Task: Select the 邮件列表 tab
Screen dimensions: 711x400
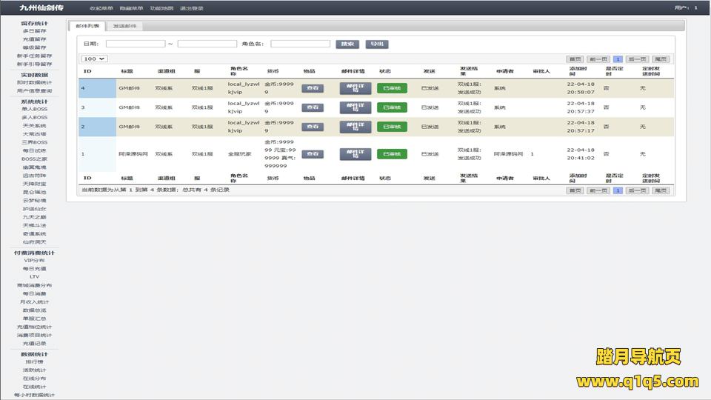Action: (x=87, y=26)
